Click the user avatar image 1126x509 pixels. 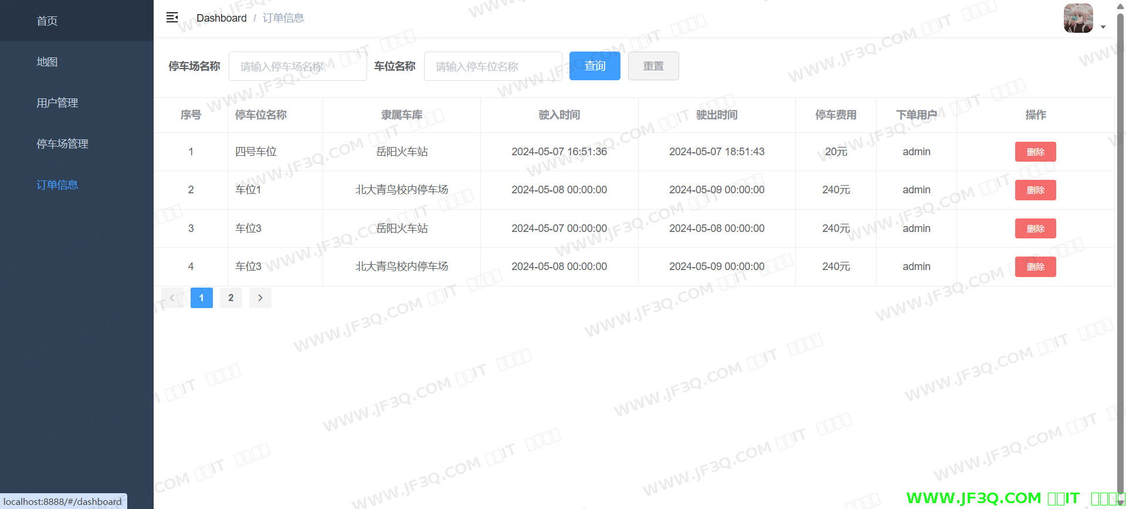pyautogui.click(x=1078, y=18)
